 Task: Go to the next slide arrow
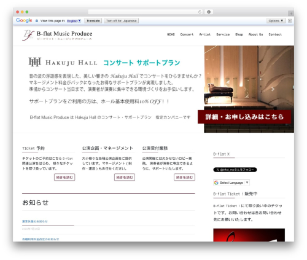point(273,89)
